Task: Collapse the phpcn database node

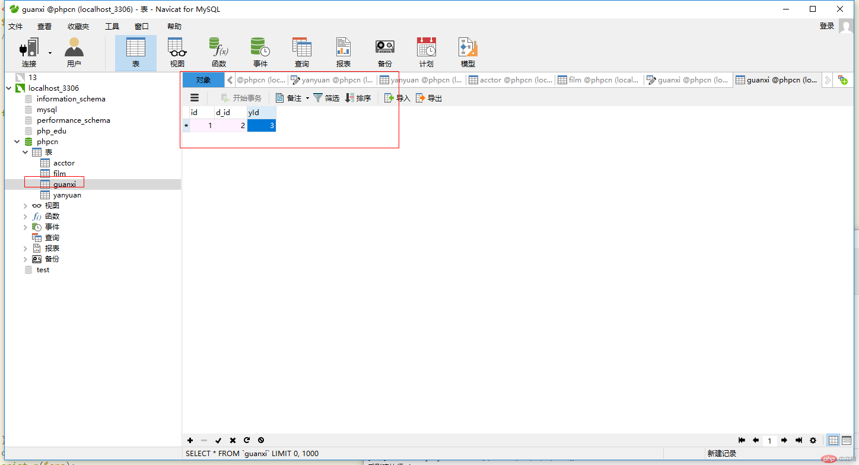Action: (x=17, y=142)
